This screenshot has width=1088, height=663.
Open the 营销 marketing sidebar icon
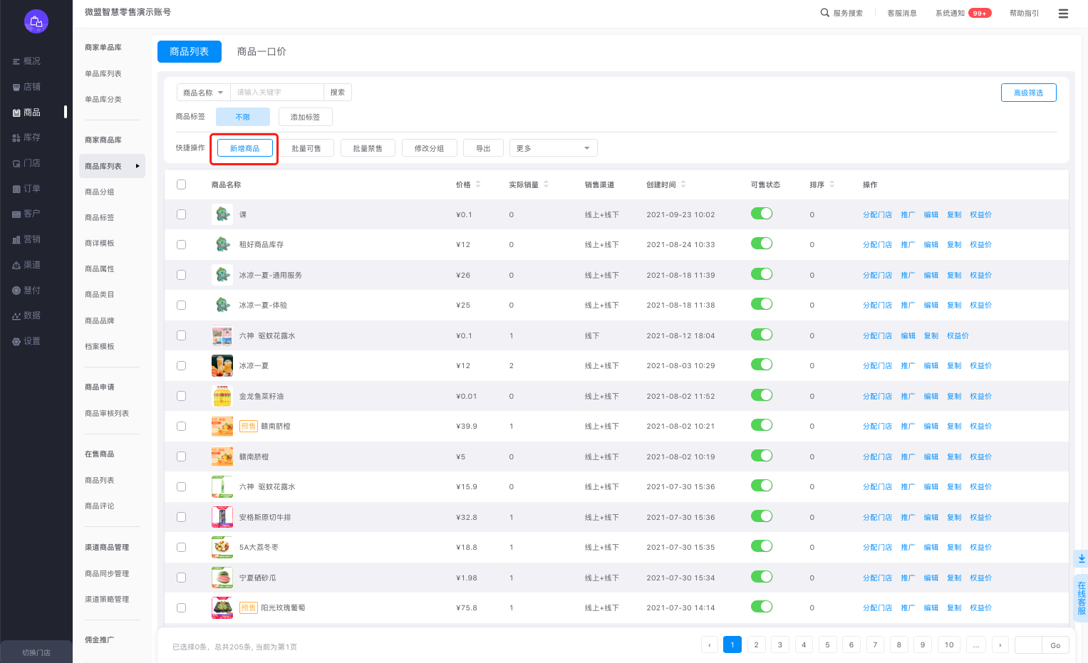16,240
